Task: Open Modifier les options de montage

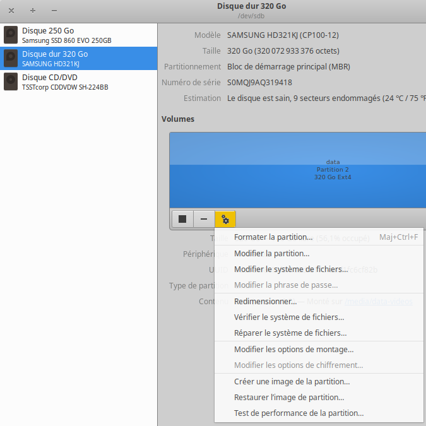Action: 319,350
